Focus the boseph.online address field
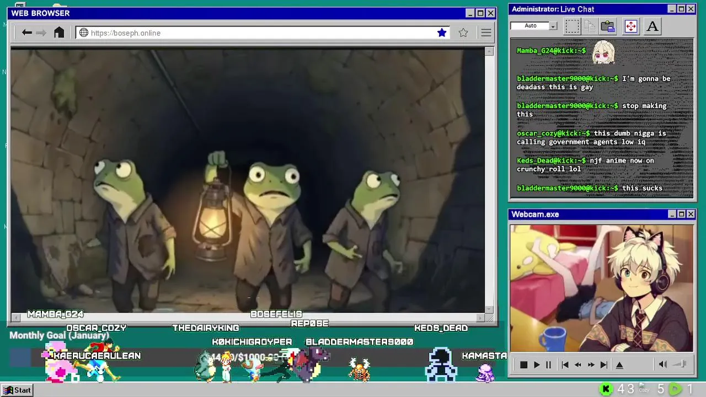The height and width of the screenshot is (397, 706). [263, 33]
